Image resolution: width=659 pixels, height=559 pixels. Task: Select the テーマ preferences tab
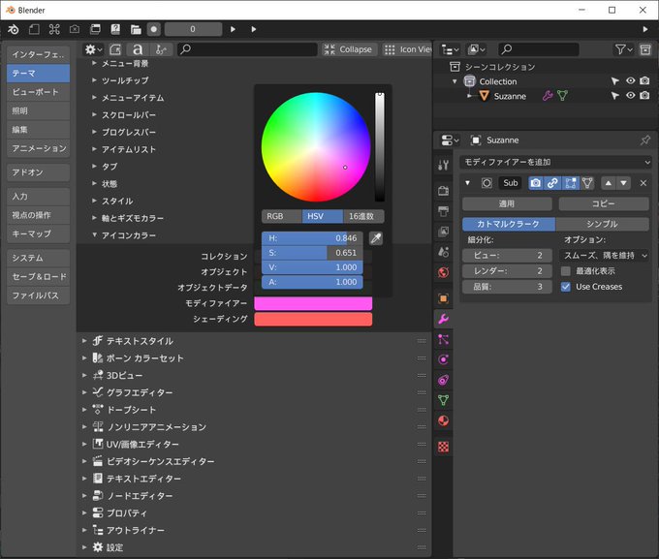38,73
